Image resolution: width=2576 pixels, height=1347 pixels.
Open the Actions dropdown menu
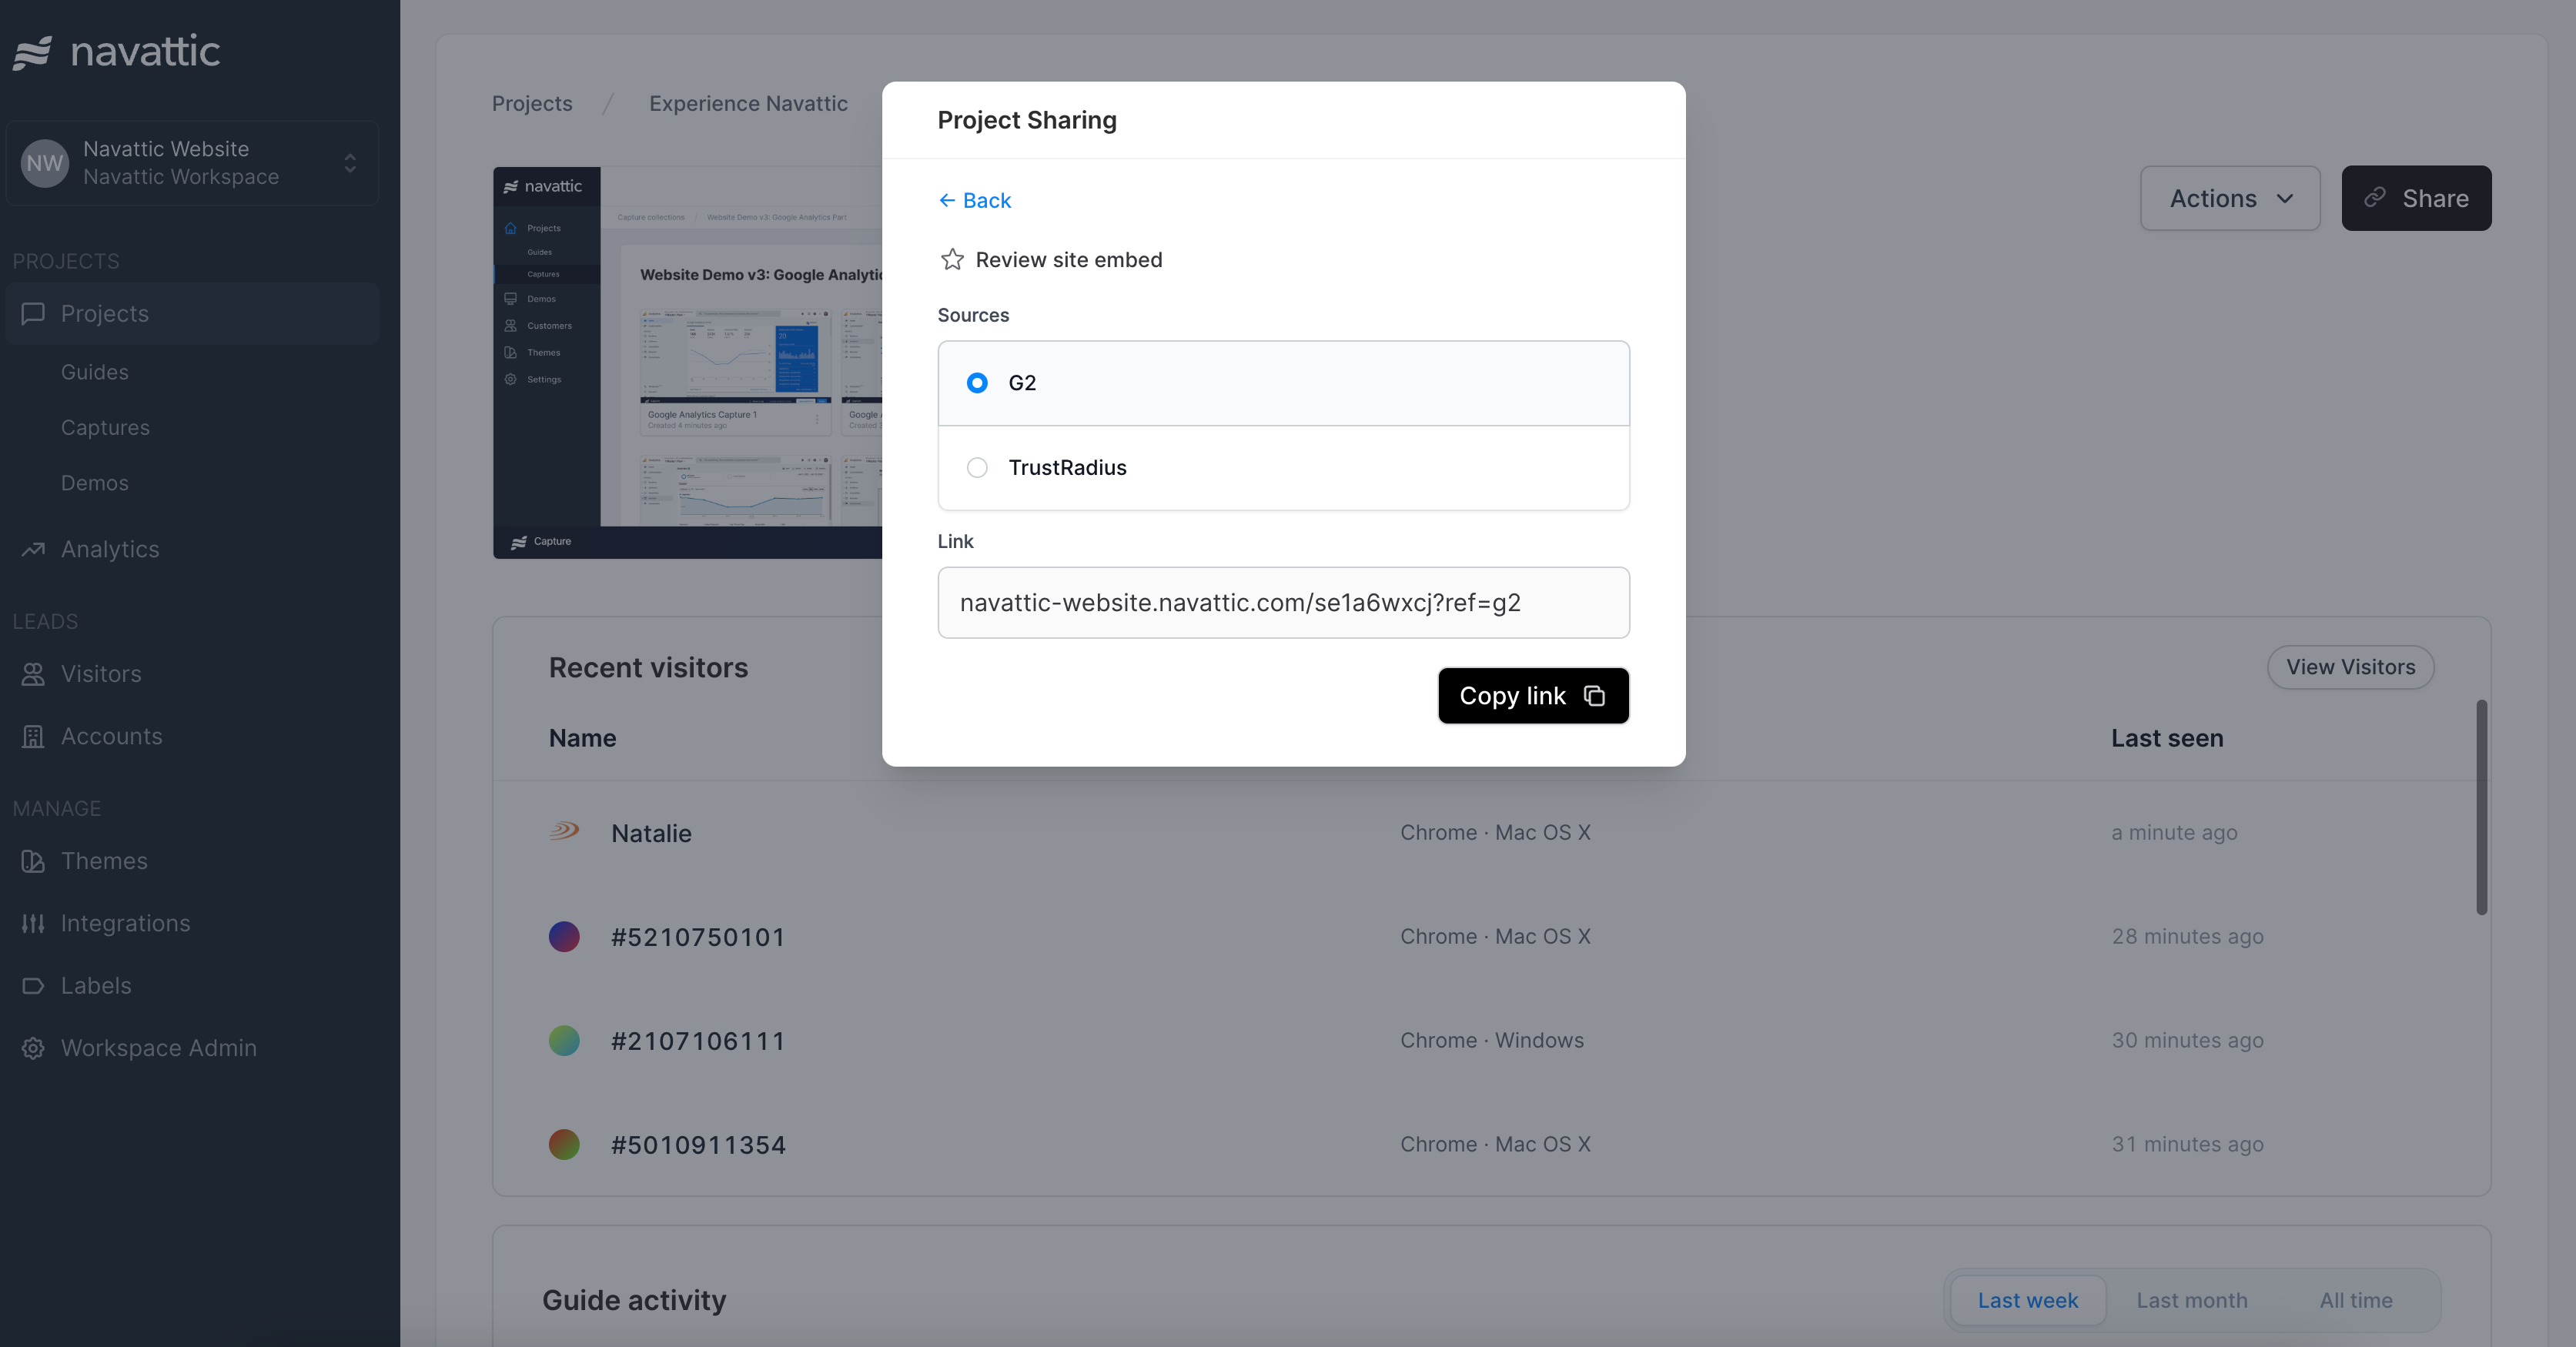(2230, 198)
